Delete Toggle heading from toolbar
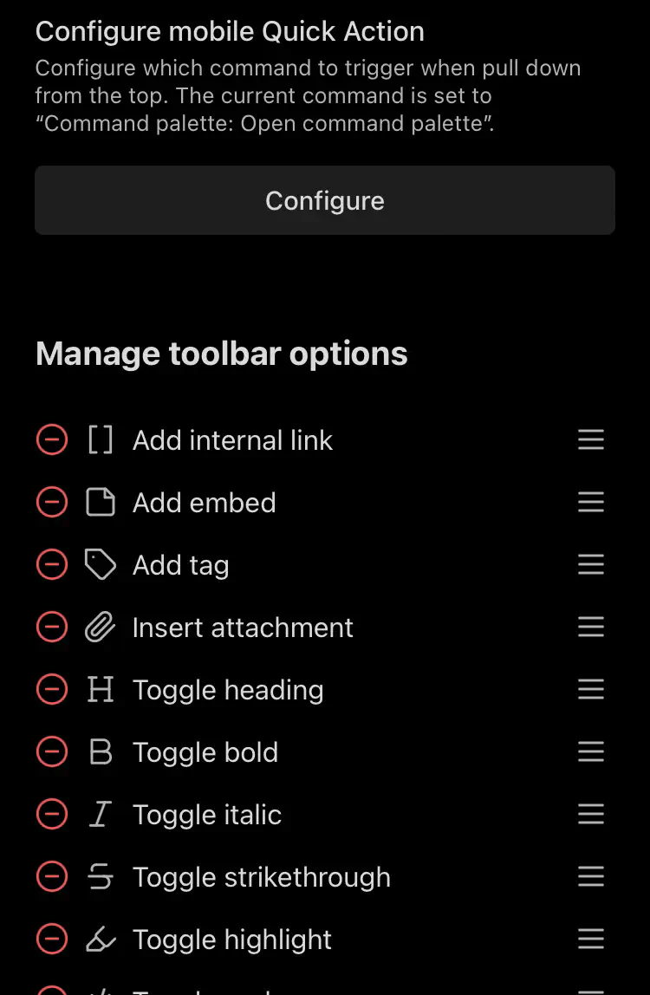Image resolution: width=650 pixels, height=995 pixels. 52,690
